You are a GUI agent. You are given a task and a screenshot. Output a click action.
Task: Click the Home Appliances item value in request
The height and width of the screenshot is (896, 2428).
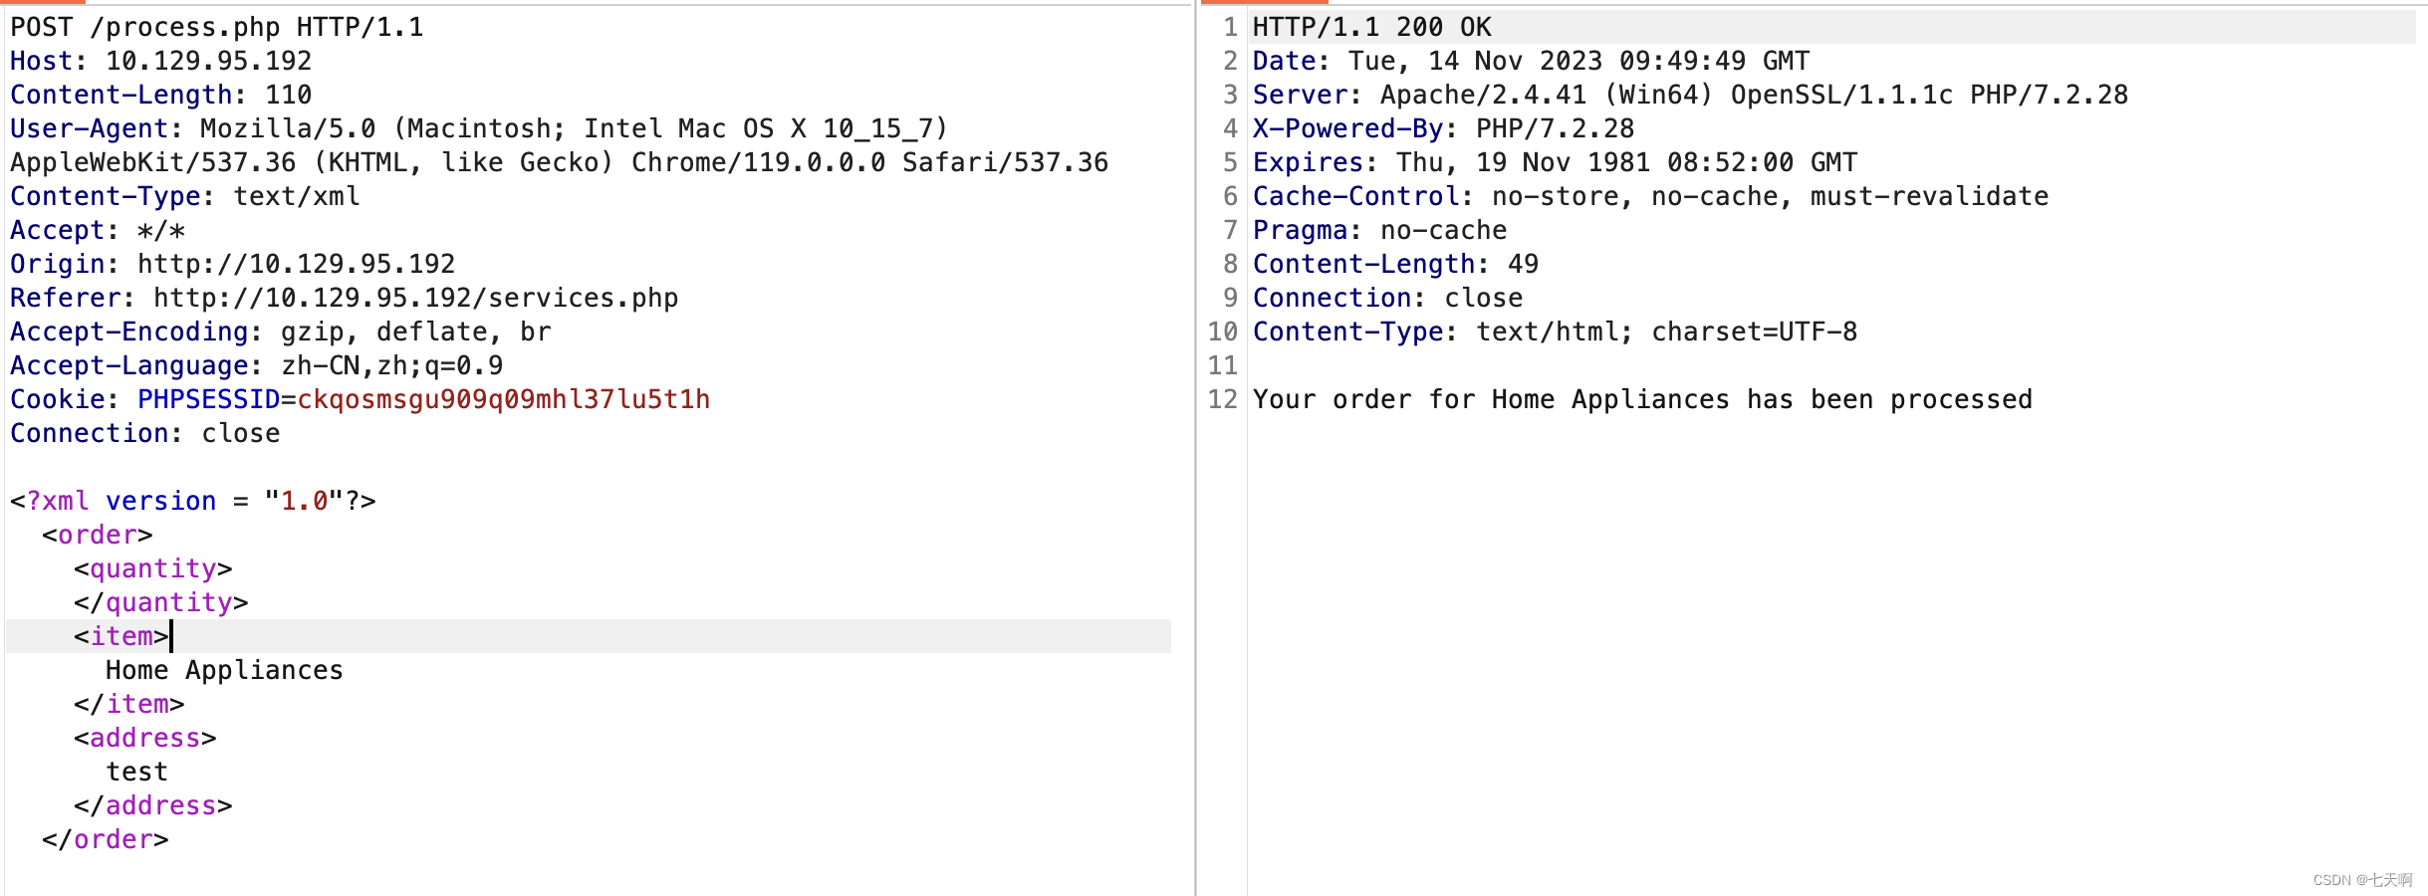[x=225, y=670]
